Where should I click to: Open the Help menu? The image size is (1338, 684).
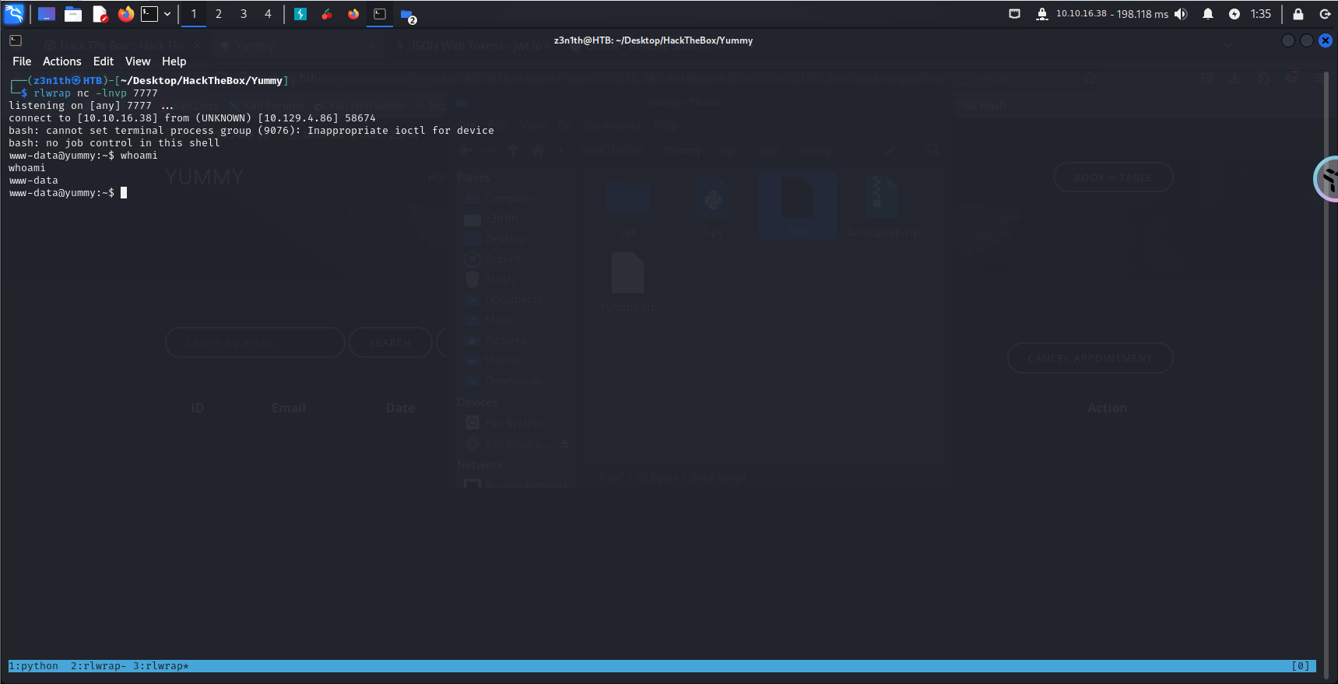coord(174,61)
